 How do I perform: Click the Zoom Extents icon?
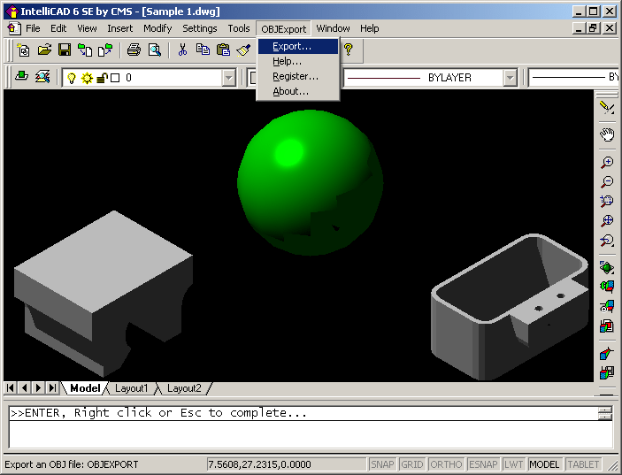[x=607, y=221]
